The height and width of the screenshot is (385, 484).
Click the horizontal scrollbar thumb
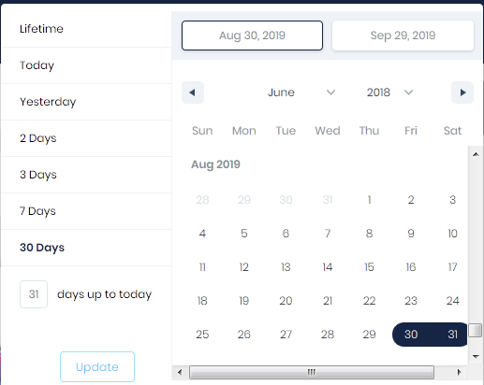coord(312,372)
